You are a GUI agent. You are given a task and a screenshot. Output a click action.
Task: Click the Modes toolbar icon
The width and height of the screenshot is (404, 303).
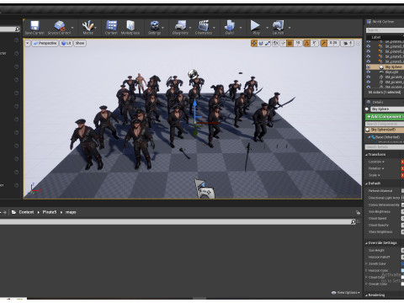pyautogui.click(x=88, y=28)
